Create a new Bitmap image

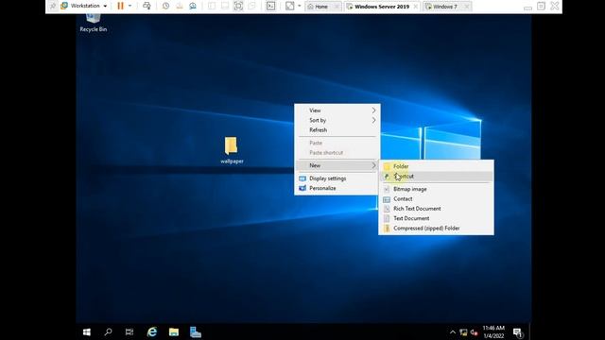[436, 189]
